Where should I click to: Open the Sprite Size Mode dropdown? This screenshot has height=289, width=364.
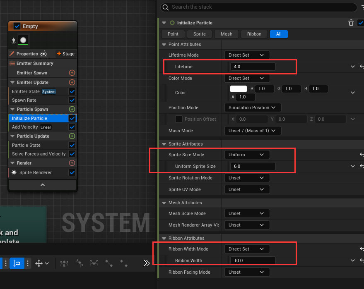tap(247, 155)
